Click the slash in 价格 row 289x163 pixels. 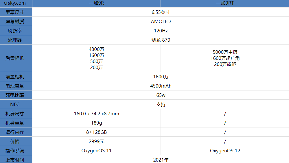point(225,141)
